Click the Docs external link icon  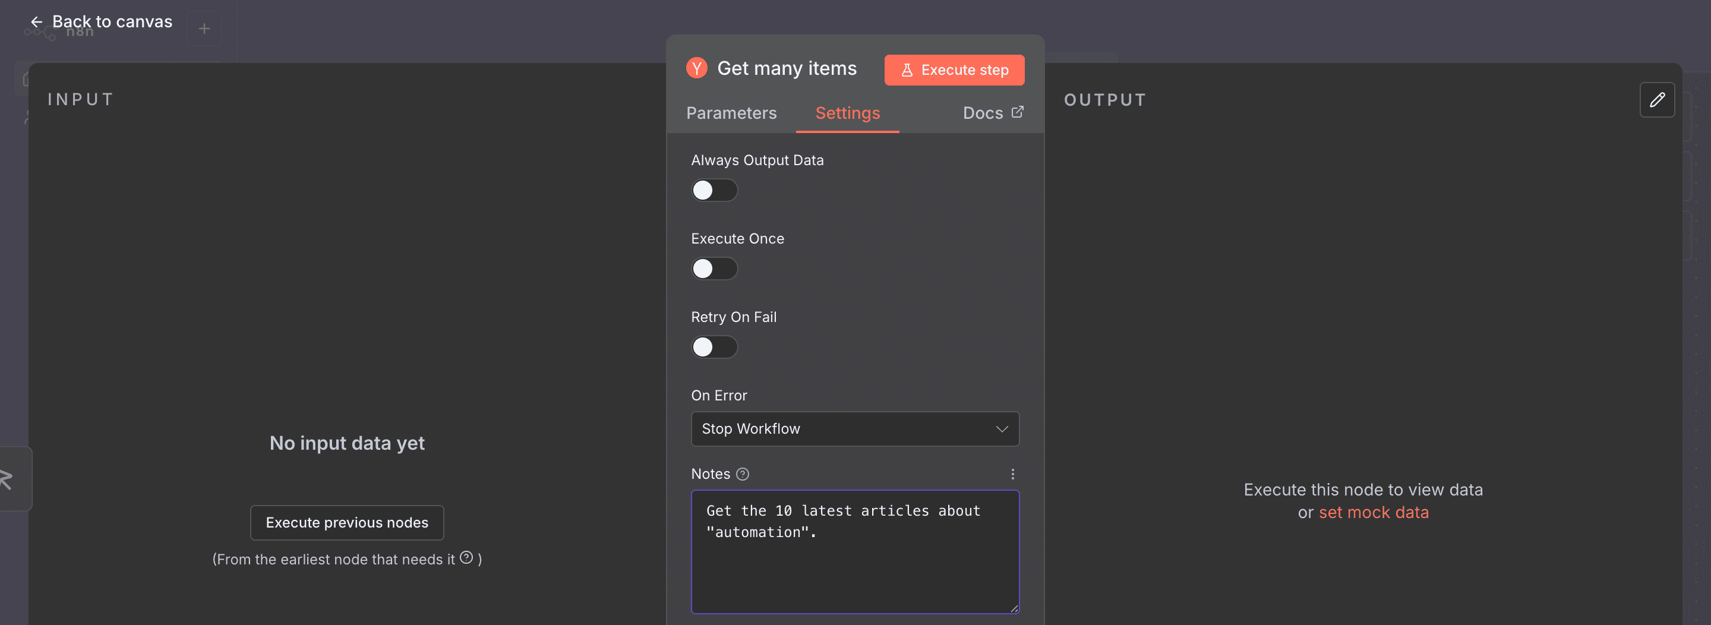[1017, 112]
